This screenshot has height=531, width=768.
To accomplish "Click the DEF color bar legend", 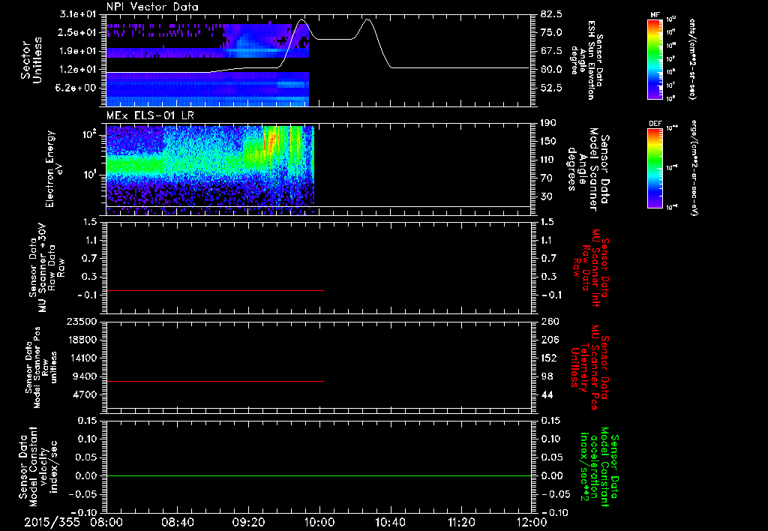I will click(655, 168).
